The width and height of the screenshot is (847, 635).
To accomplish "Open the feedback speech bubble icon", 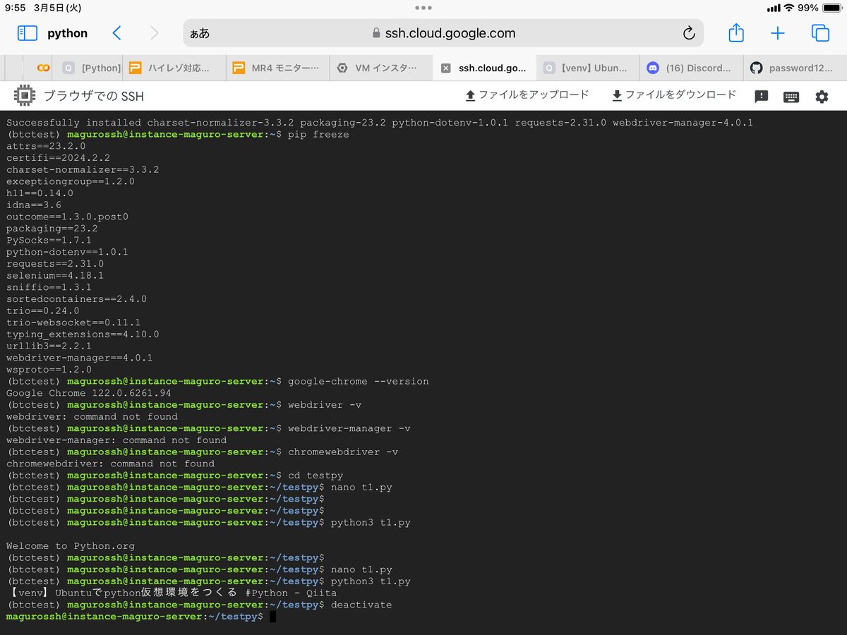I will tap(761, 97).
